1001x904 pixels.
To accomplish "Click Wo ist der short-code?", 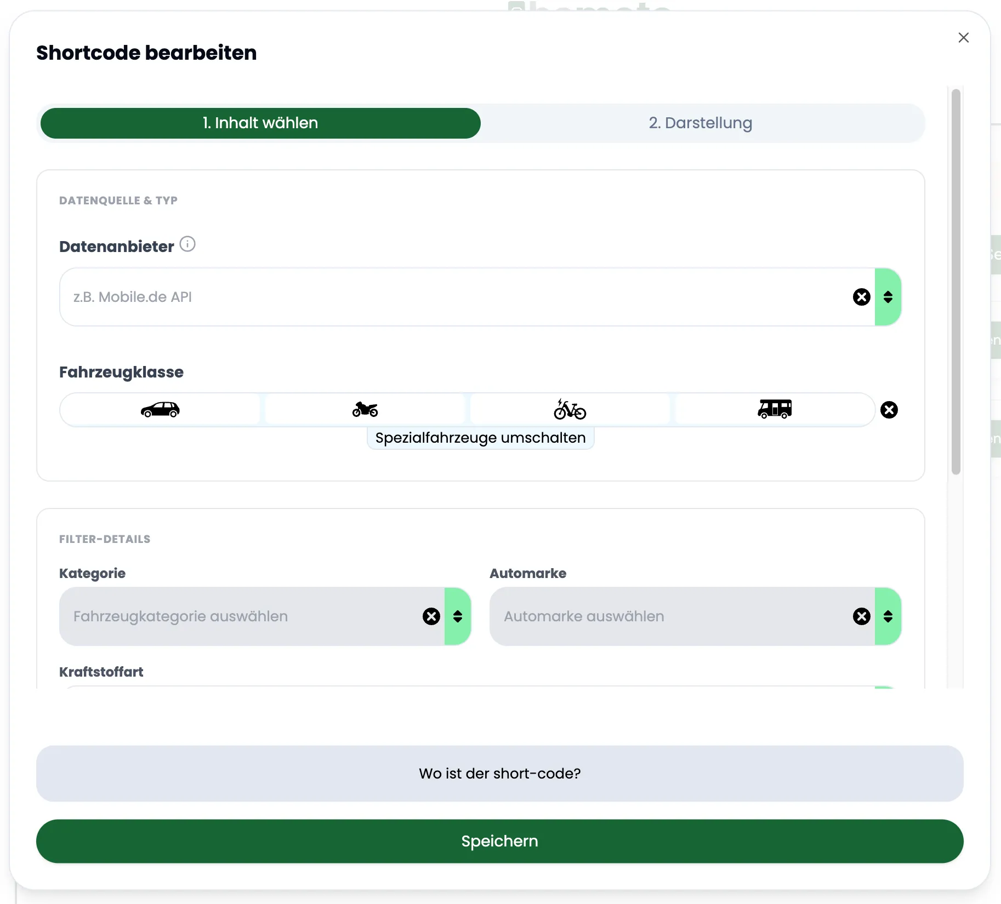I will (499, 773).
